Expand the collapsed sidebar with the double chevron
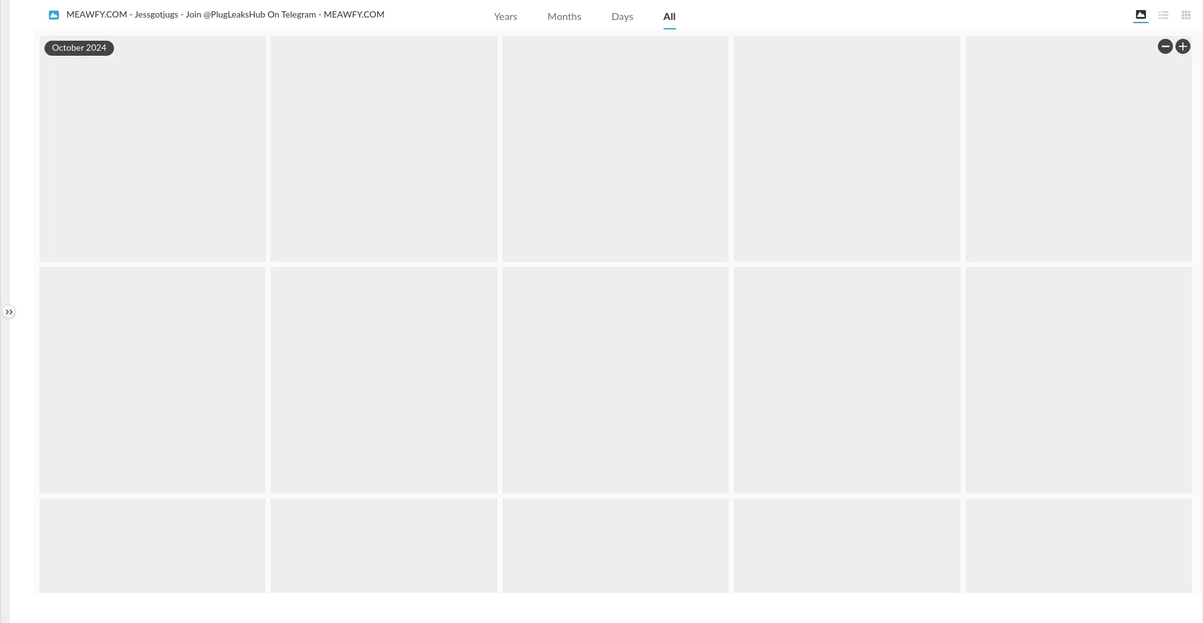Screen dimensions: 1203x623 point(9,312)
